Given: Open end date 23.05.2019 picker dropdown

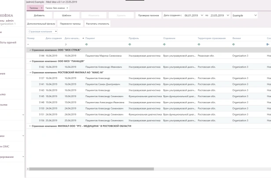Looking at the screenshot, I should 228,15.
